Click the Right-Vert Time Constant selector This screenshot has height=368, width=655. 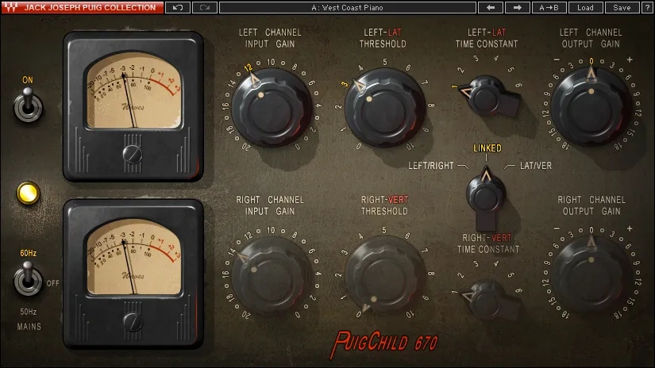484,299
